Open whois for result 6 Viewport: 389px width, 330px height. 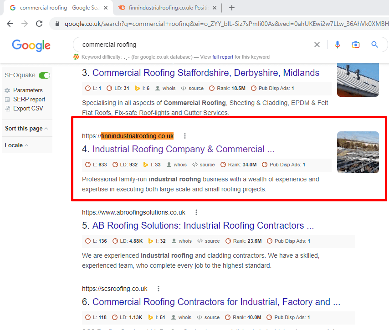click(x=181, y=317)
